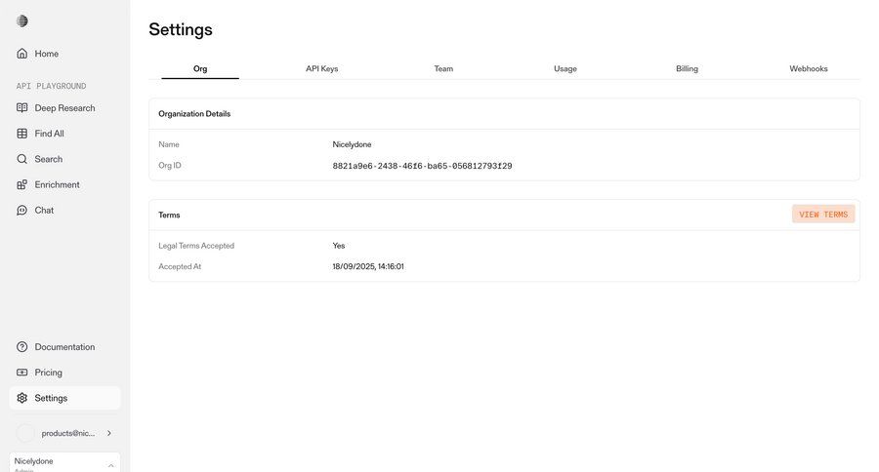The height and width of the screenshot is (472, 879).
Task: Click the app logo icon in sidebar
Action: tap(22, 21)
